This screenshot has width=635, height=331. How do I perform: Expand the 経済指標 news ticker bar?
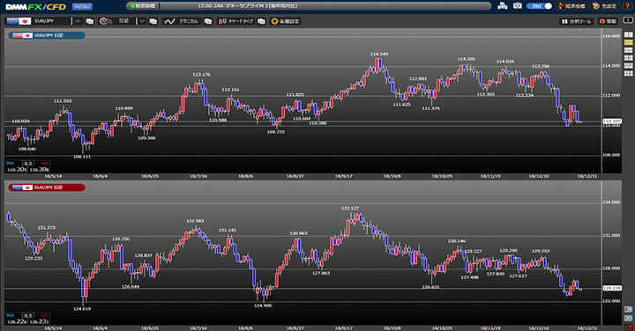[309, 6]
